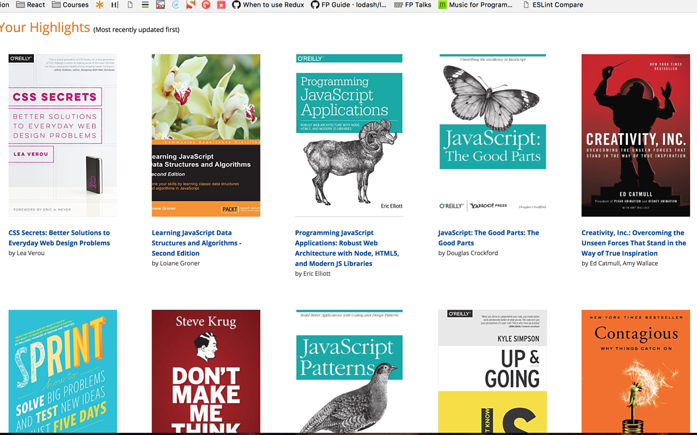Open When to use Redux bookmark
The image size is (697, 435).
coord(268,5)
